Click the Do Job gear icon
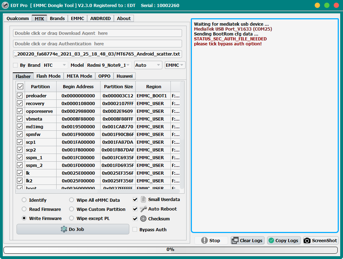The height and width of the screenshot is (259, 343). tap(63, 229)
